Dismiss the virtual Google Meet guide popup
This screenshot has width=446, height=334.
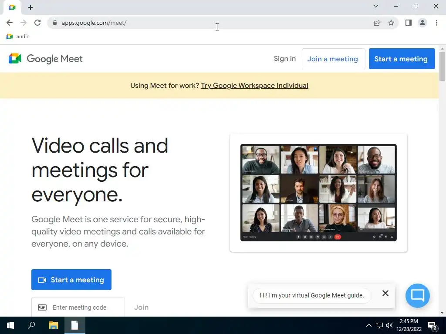pyautogui.click(x=385, y=293)
